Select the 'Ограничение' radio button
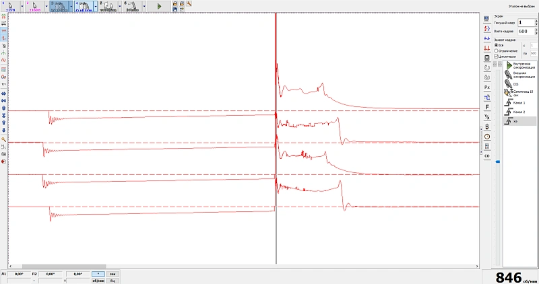Image resolution: width=539 pixels, height=284 pixels. click(x=496, y=50)
